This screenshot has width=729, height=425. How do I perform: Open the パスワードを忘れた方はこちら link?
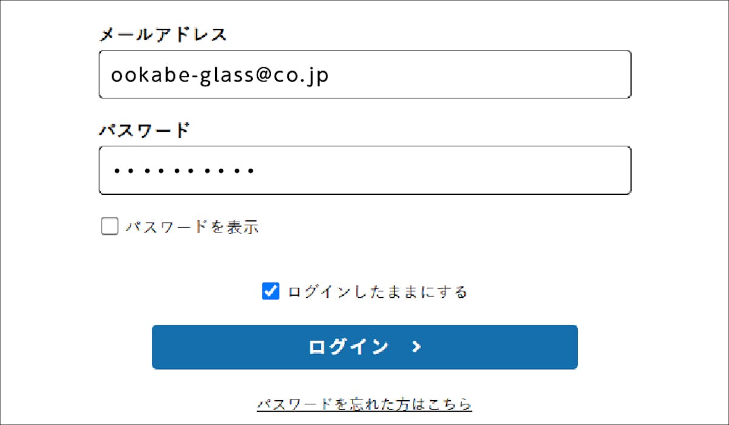(364, 404)
